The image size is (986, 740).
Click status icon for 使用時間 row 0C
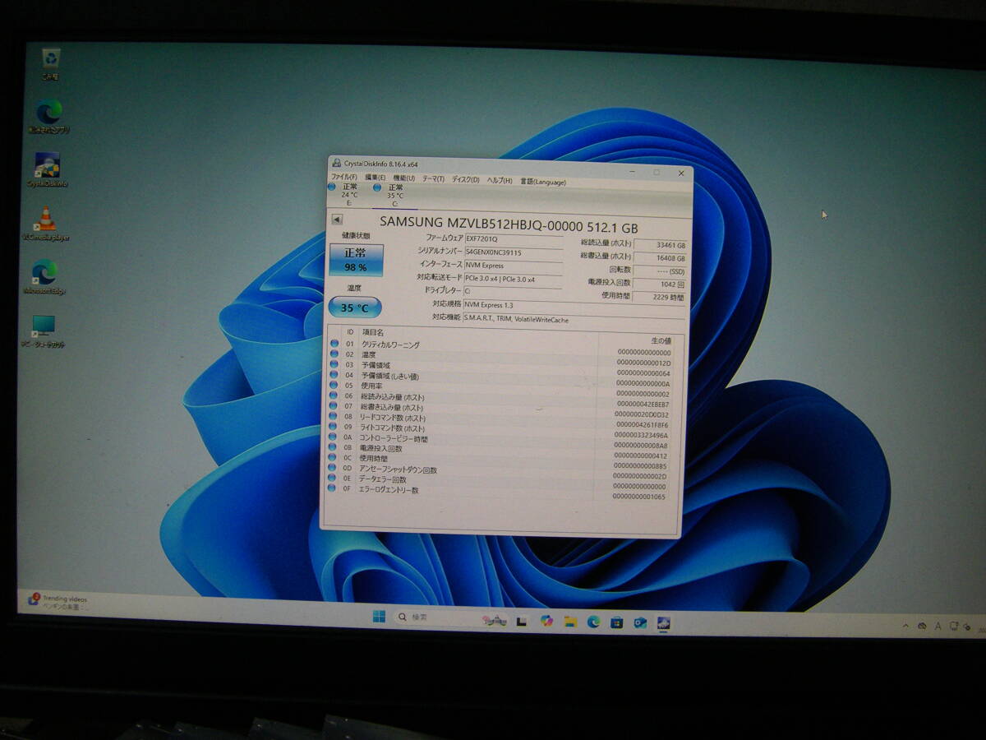tap(334, 457)
